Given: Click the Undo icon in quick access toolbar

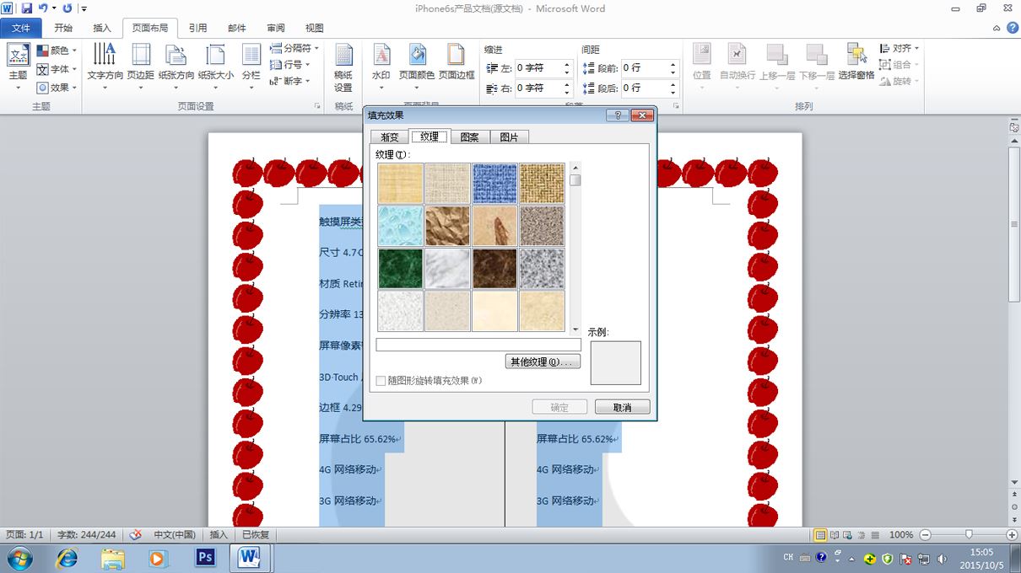Looking at the screenshot, I should click(x=42, y=8).
